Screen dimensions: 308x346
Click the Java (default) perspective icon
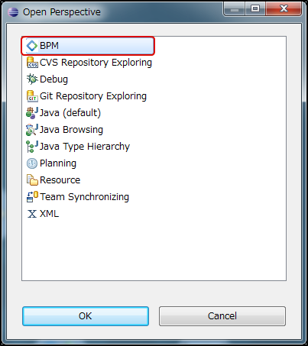32,113
